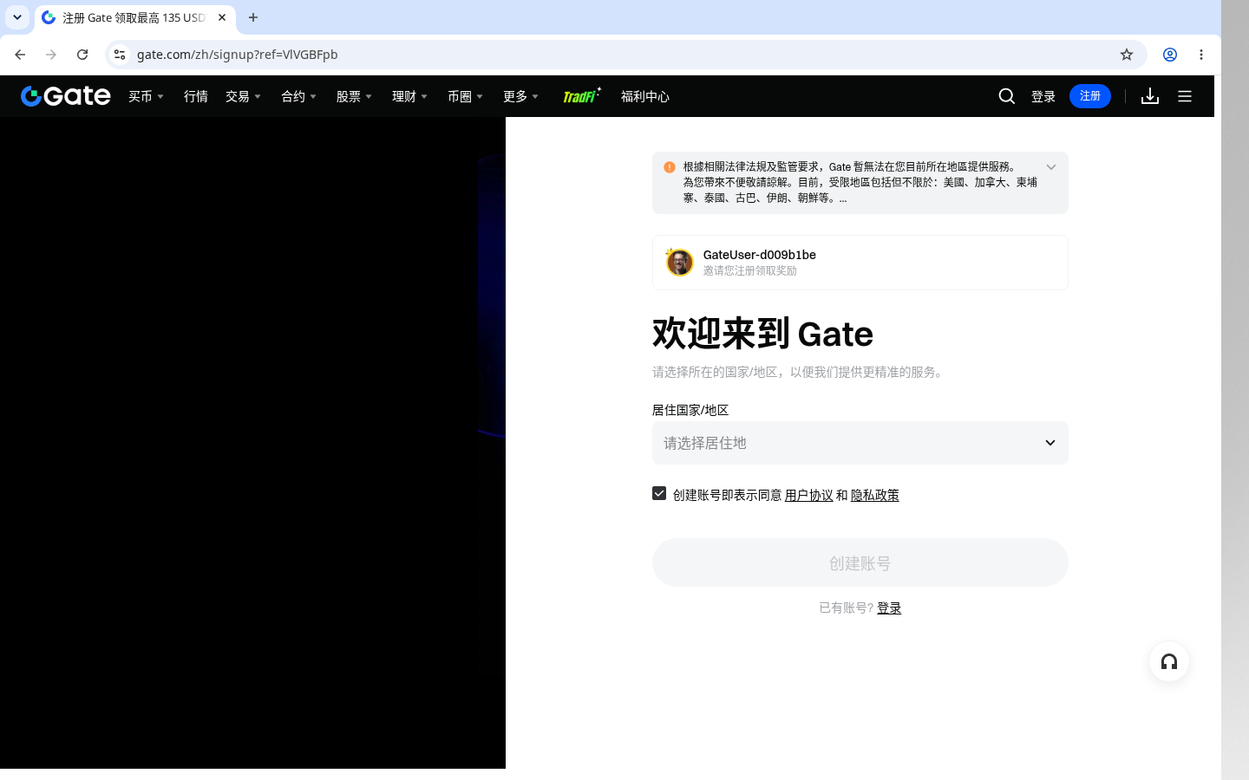Open the search magnifier icon
Image resolution: width=1249 pixels, height=780 pixels.
[1006, 96]
